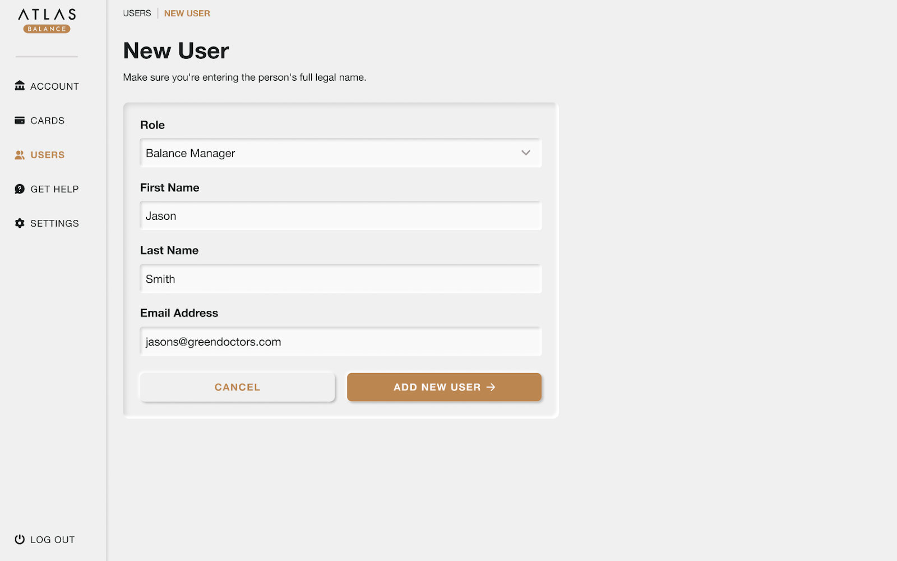Click the Atlas Balance logo
The image size is (897, 561).
pos(47,20)
